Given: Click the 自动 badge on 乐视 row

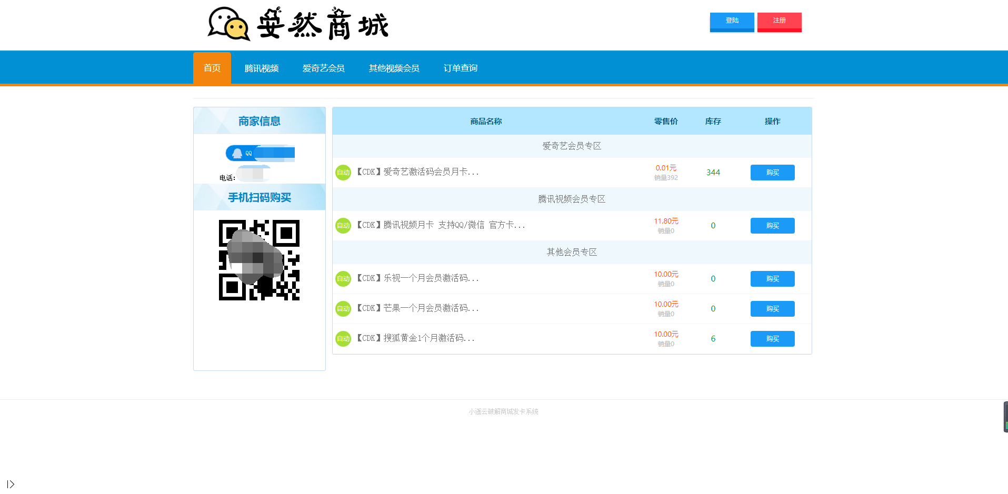Looking at the screenshot, I should click(x=343, y=279).
